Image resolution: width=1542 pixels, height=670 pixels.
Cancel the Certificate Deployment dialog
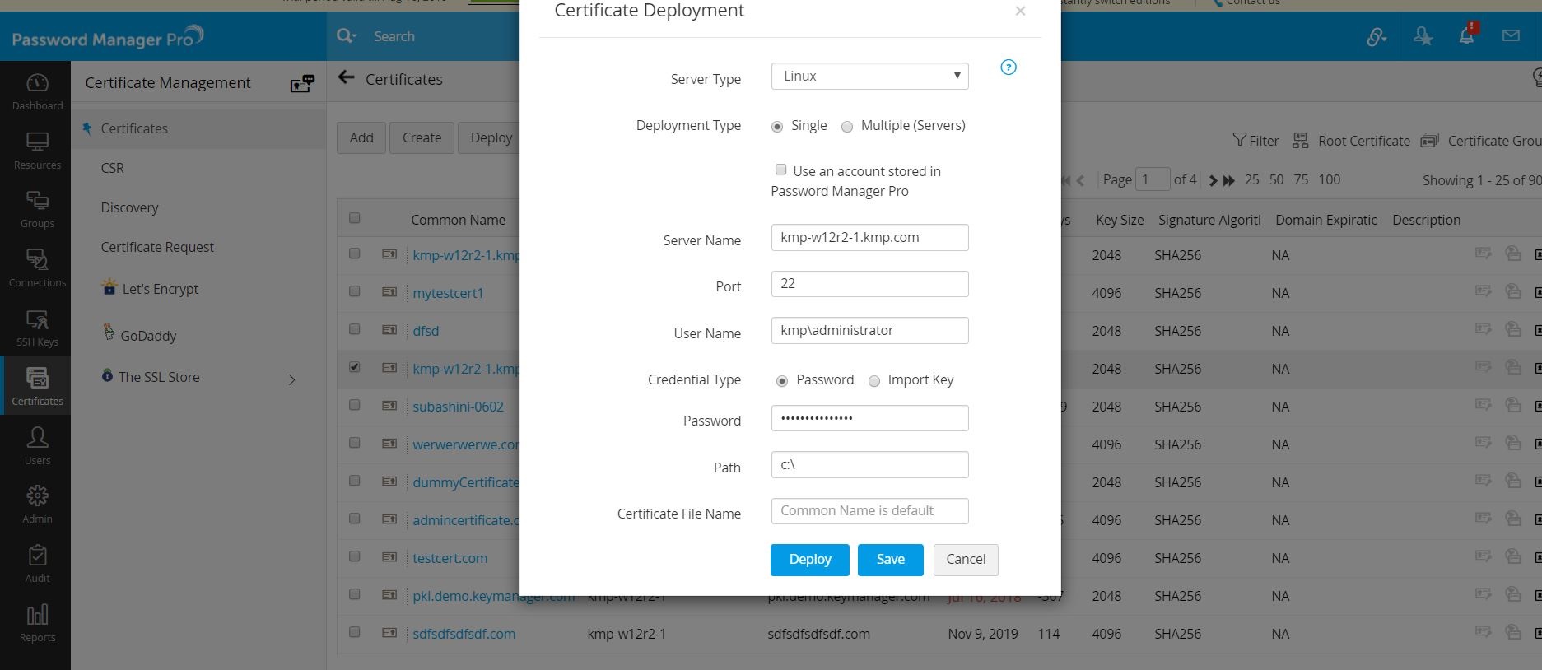965,560
